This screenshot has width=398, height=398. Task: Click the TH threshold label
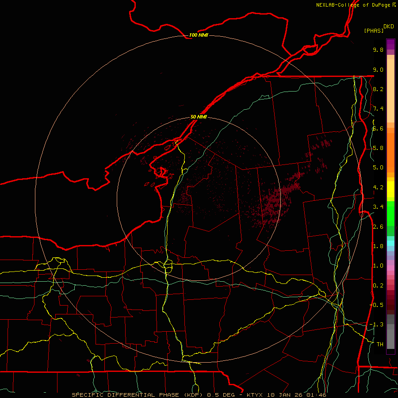pos(380,344)
